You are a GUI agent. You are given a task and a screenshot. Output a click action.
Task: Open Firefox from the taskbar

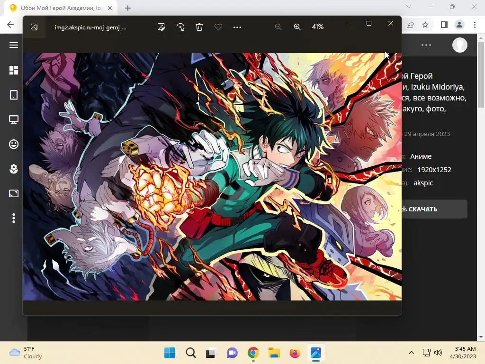tap(295, 353)
